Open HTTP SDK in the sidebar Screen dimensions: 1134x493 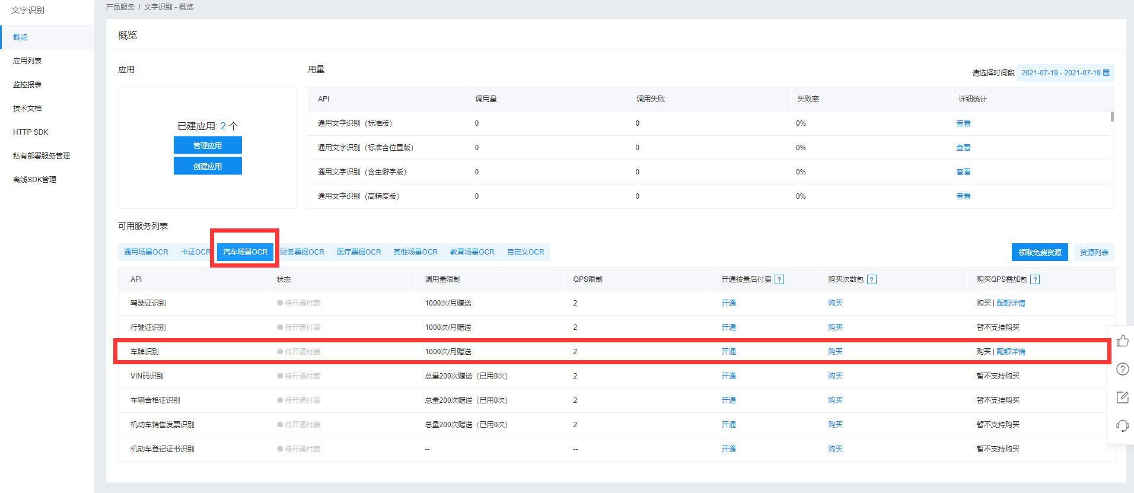coord(31,132)
